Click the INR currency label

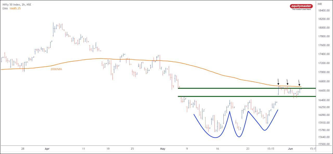coord(320,4)
